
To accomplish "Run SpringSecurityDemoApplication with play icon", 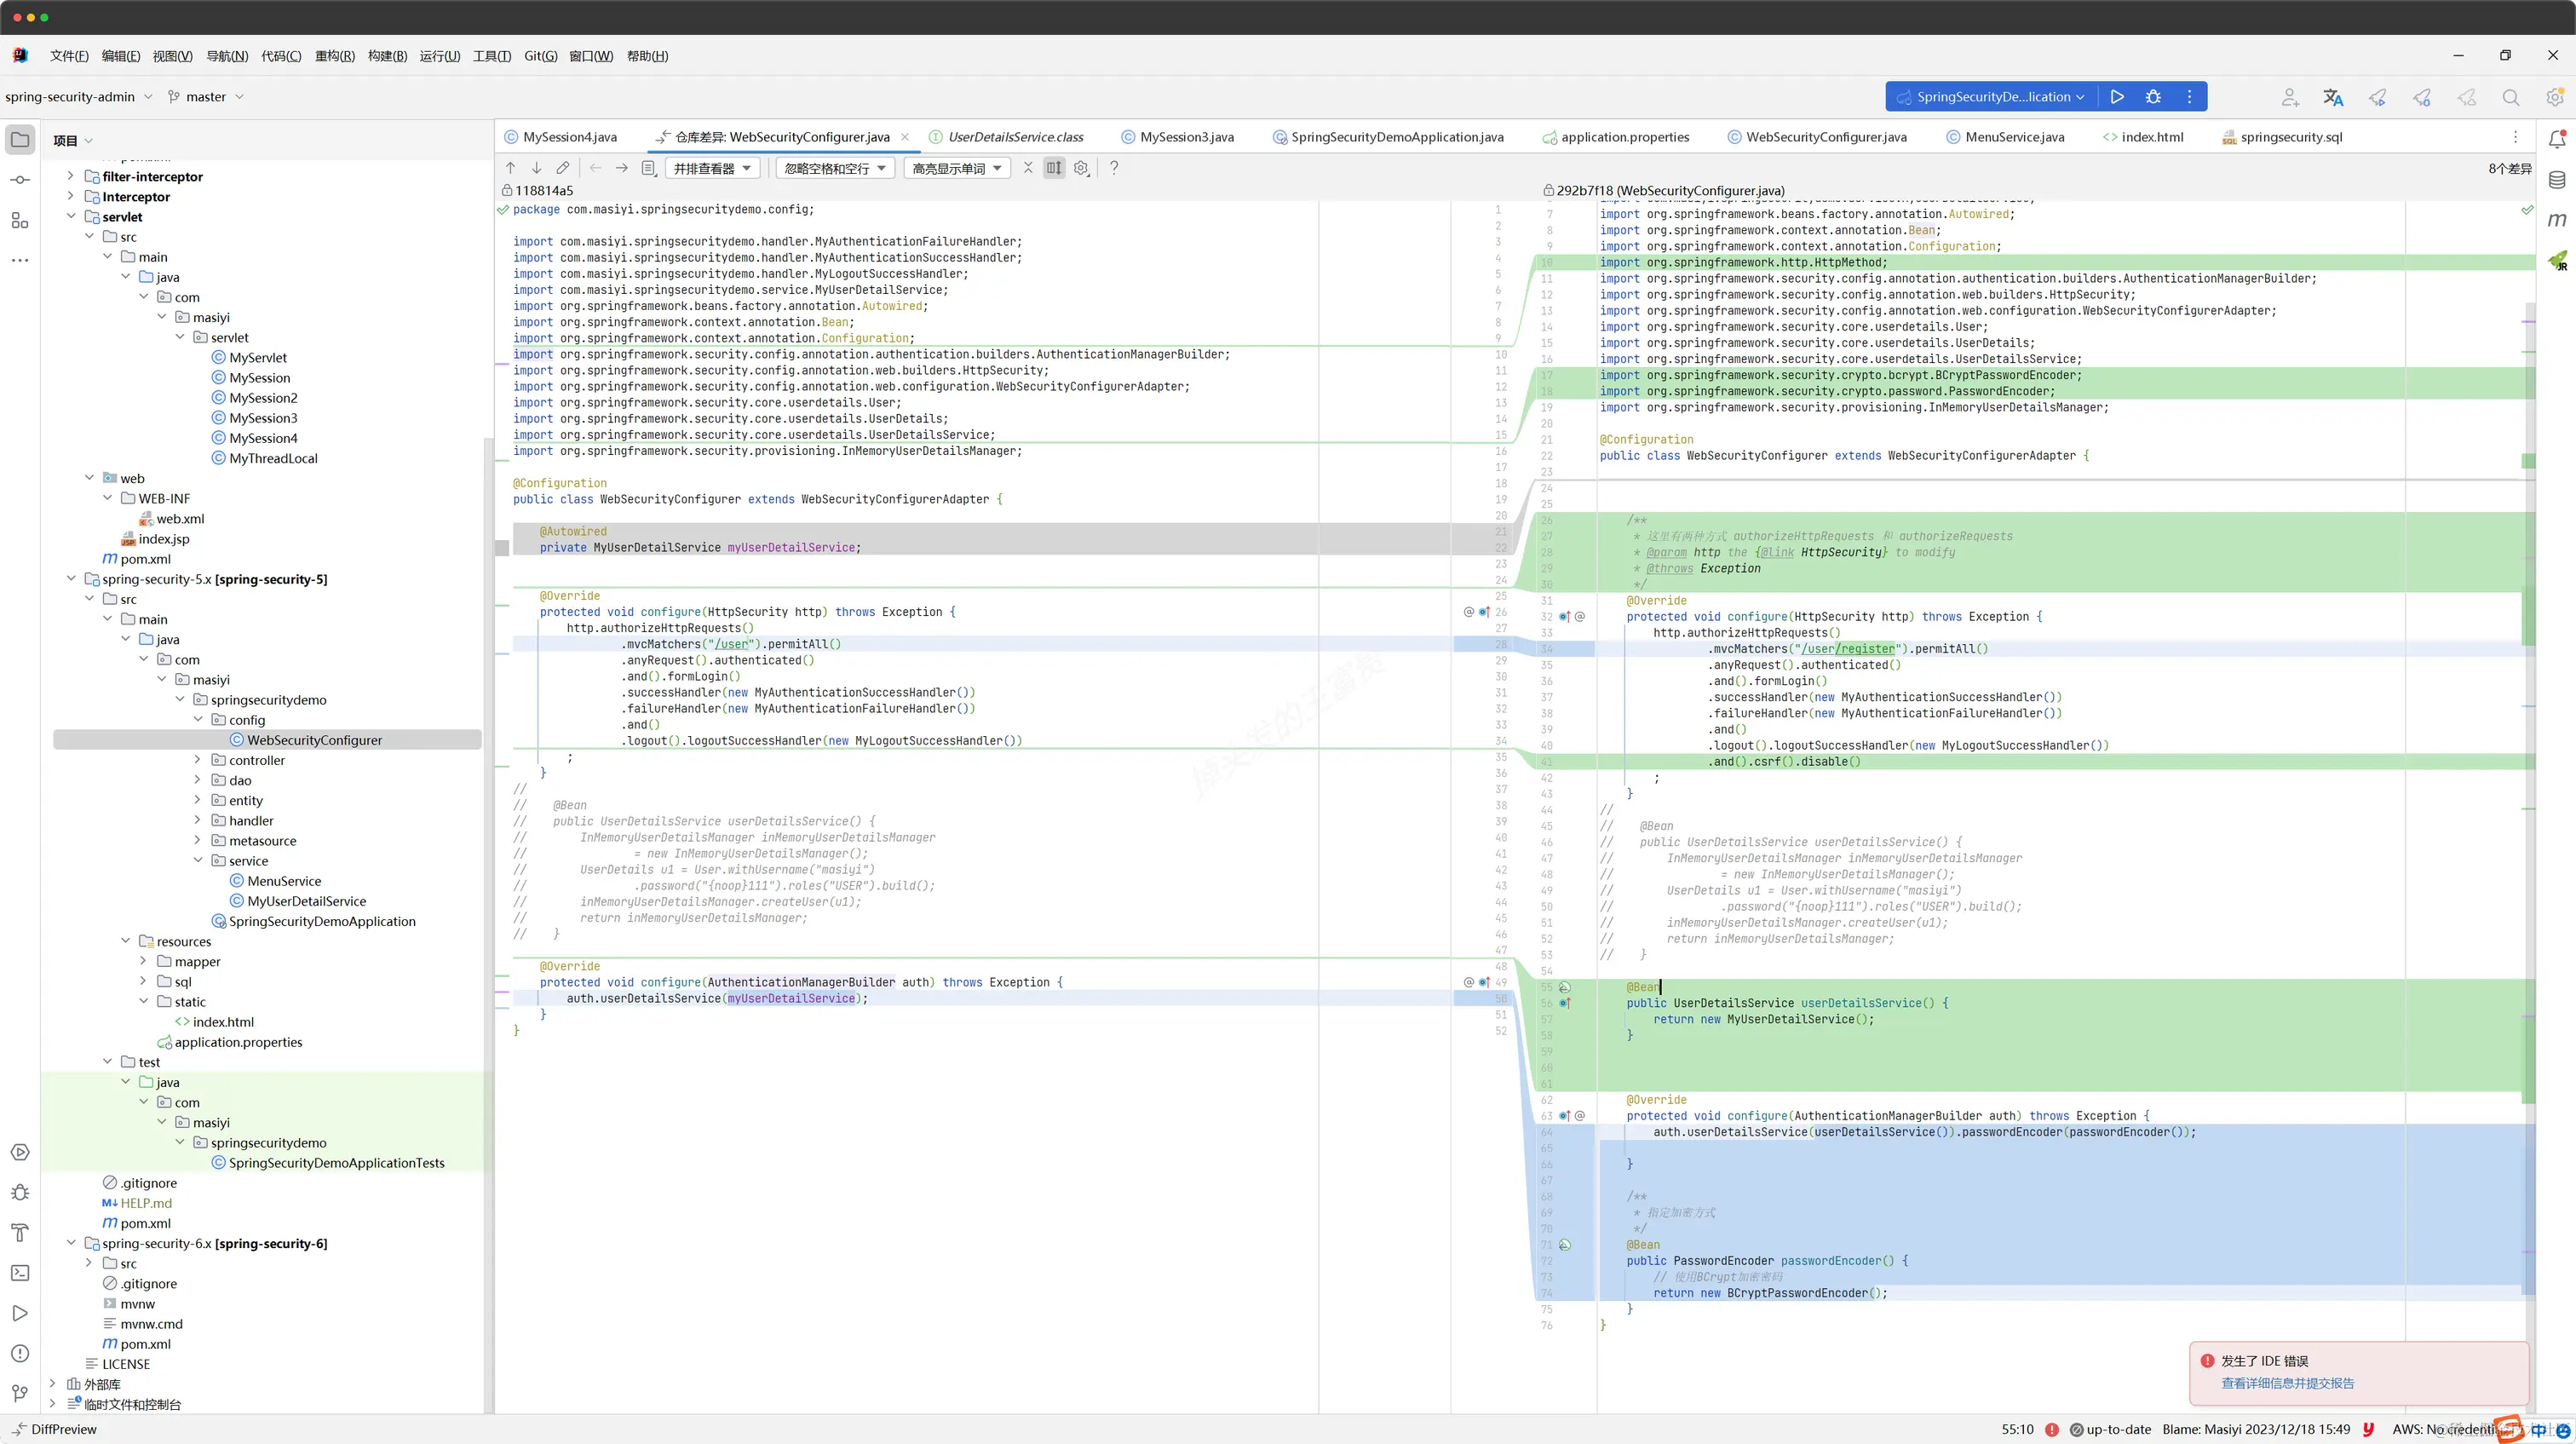I will pos(2117,97).
